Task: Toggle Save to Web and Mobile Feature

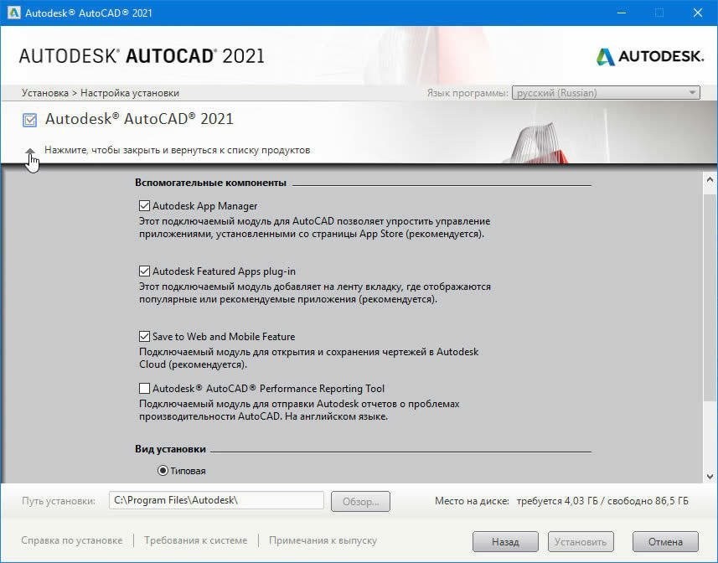Action: [144, 336]
